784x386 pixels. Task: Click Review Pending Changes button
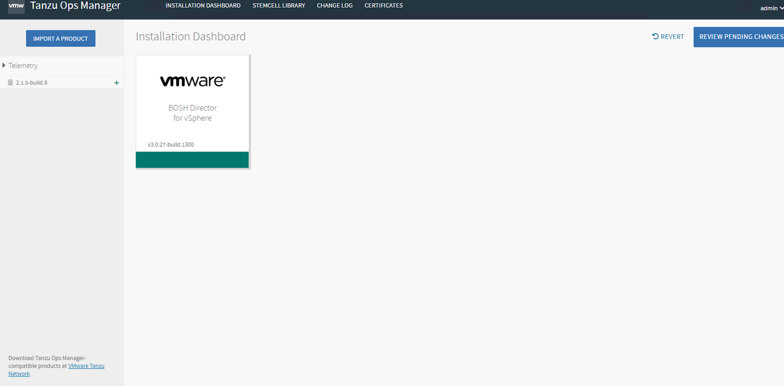click(739, 37)
